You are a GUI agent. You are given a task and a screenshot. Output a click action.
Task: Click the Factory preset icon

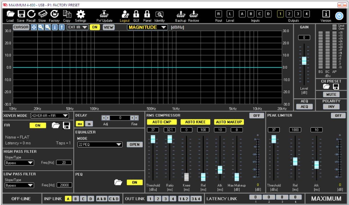coord(54,14)
